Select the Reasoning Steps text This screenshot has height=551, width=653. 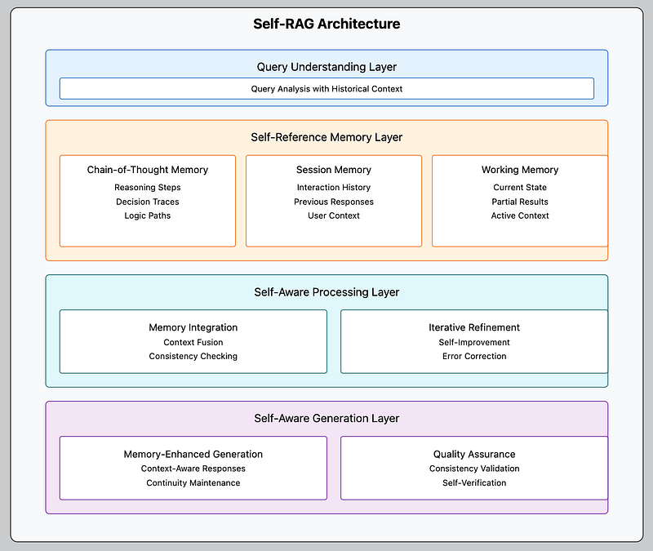pos(148,188)
